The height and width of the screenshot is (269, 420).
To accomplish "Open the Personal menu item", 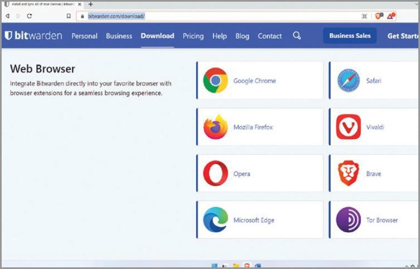I will (x=84, y=36).
